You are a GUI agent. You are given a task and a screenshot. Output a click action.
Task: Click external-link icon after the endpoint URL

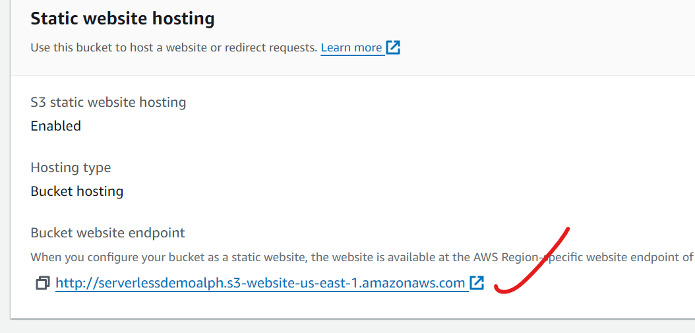click(477, 283)
